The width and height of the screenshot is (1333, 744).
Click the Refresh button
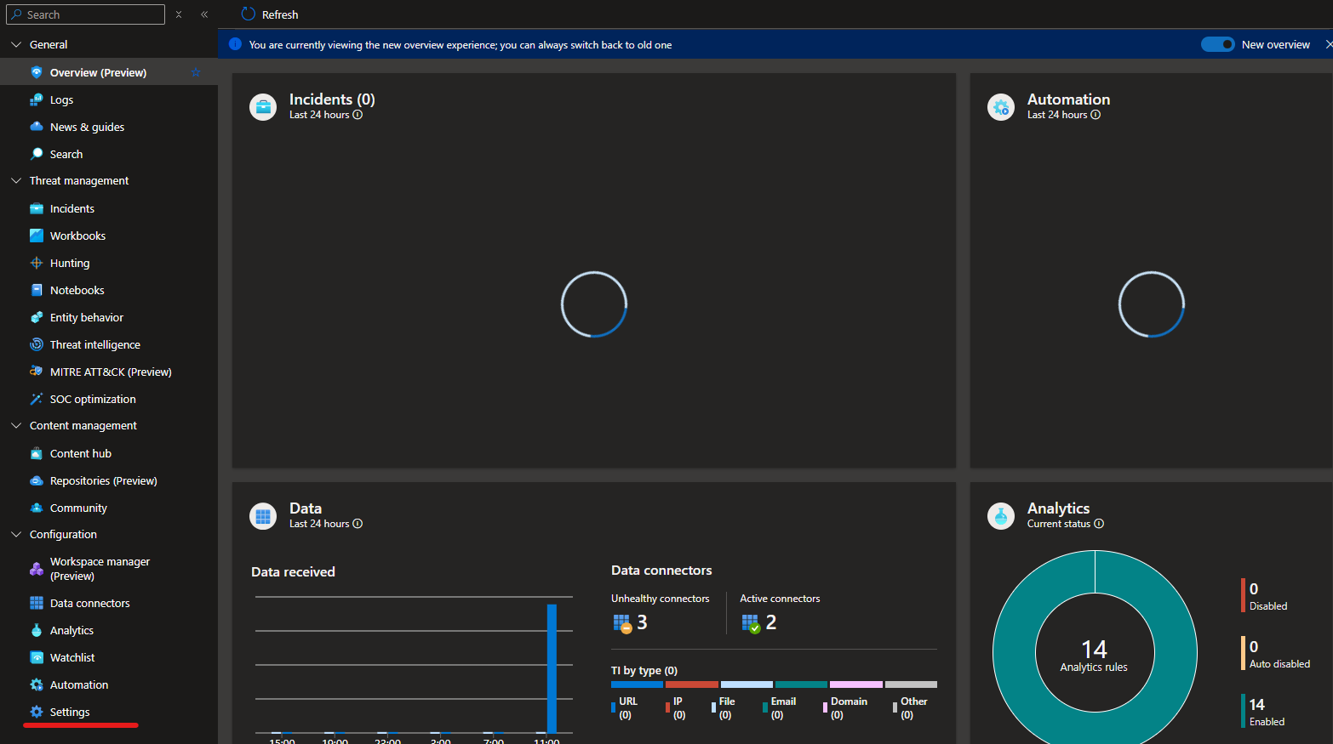[x=269, y=14]
